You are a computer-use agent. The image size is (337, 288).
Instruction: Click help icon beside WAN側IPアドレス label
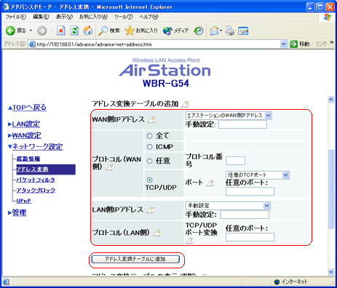[152, 120]
